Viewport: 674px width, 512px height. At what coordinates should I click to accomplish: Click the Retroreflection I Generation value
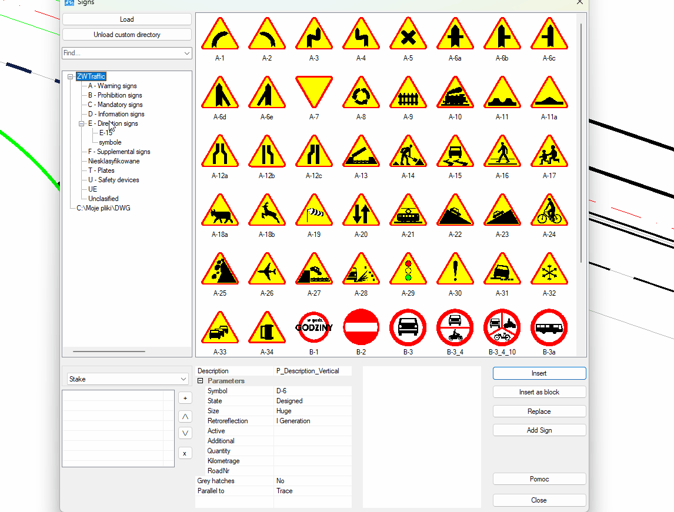[x=313, y=421]
